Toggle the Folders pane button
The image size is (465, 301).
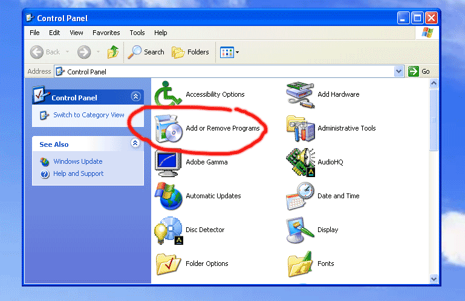coord(190,52)
